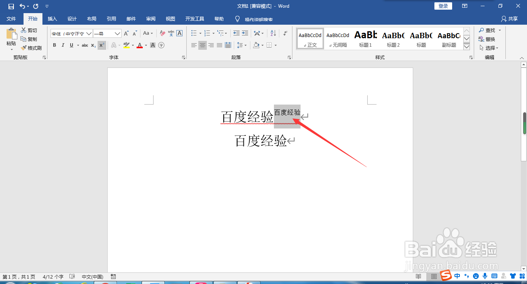Toggle bold formatting

tap(54, 45)
